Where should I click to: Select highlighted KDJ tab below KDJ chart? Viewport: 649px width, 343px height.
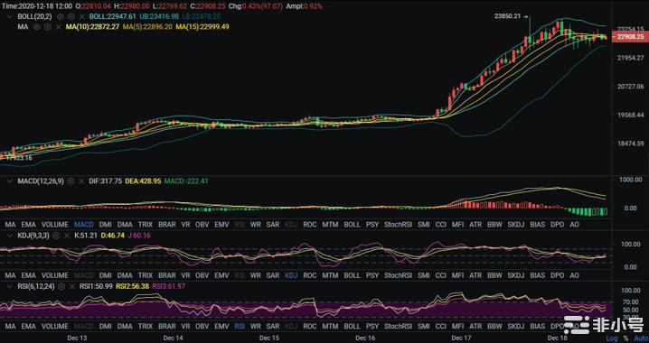(291, 275)
